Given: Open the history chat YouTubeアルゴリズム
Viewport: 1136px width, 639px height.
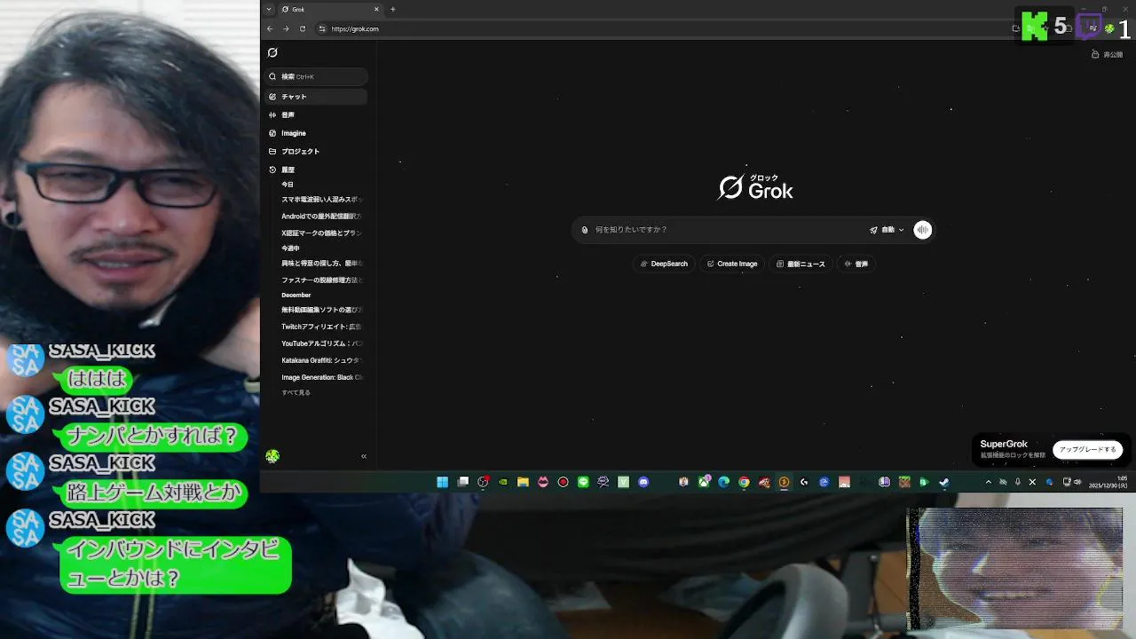Looking at the screenshot, I should [x=322, y=343].
